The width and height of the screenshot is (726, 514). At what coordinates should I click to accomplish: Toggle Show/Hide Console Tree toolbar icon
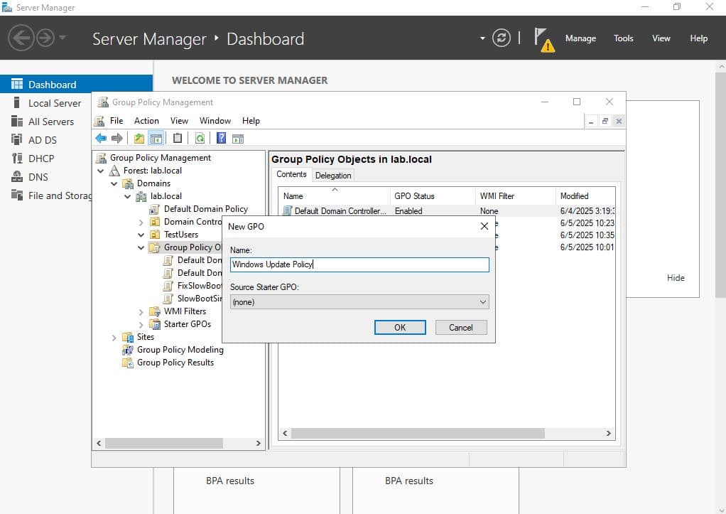(156, 139)
